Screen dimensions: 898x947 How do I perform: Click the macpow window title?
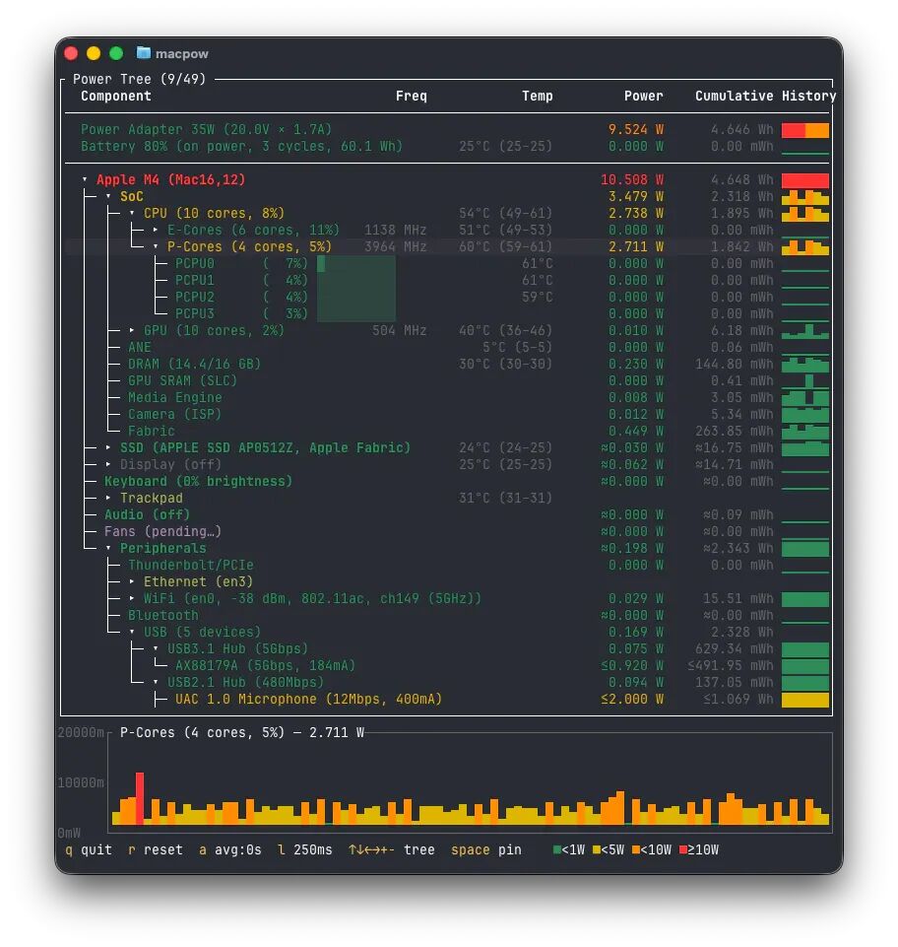[x=181, y=54]
